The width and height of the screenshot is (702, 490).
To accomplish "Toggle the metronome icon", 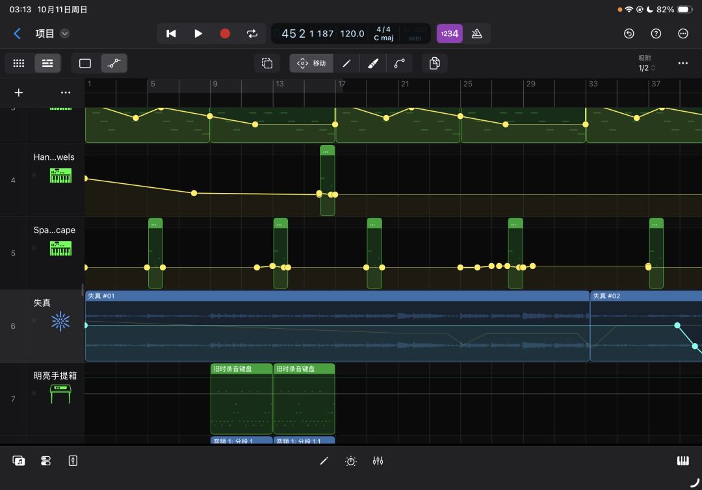I will (477, 34).
